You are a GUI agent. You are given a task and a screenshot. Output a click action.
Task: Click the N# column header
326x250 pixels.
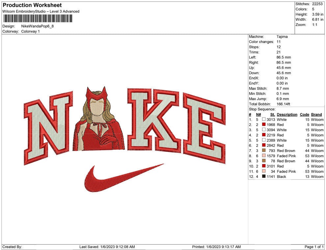[x=258, y=114]
